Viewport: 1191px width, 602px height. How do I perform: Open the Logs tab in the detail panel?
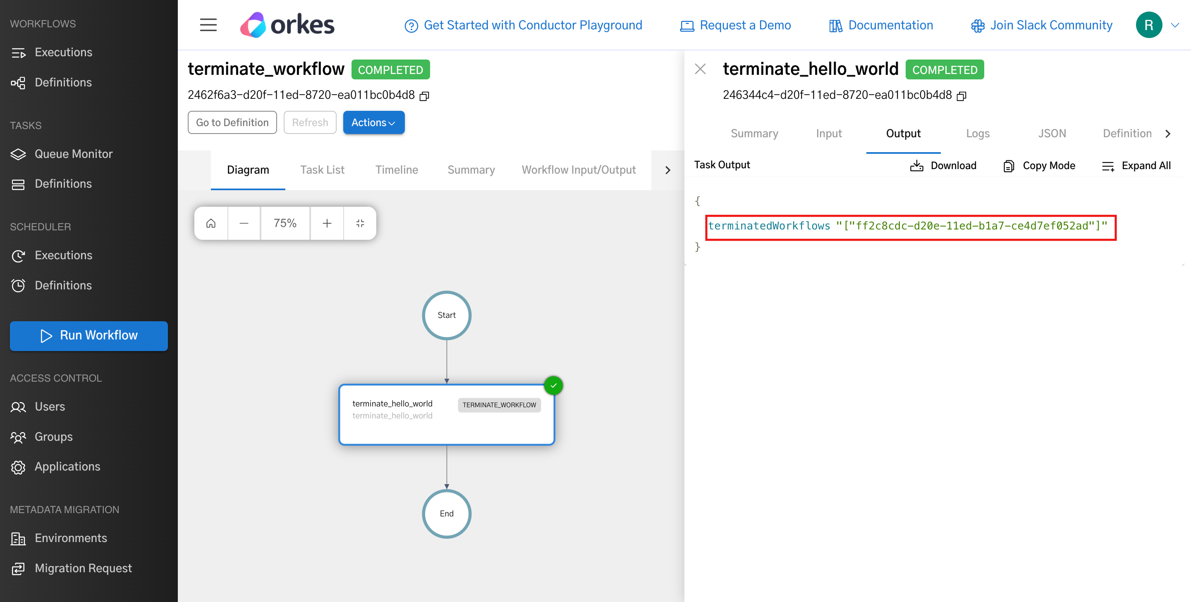(x=977, y=133)
